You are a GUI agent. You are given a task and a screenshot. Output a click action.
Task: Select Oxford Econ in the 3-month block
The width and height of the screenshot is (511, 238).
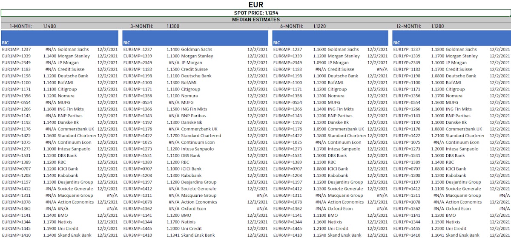194,209
